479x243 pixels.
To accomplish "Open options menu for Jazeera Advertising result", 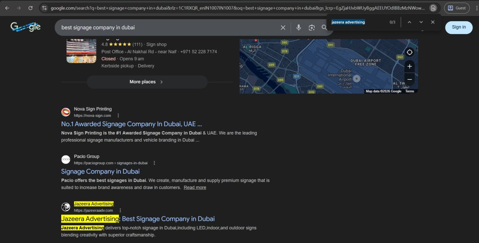I will tap(120, 210).
